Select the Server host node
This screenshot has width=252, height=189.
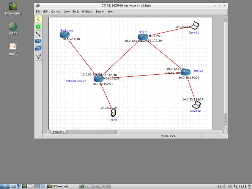pos(113,113)
